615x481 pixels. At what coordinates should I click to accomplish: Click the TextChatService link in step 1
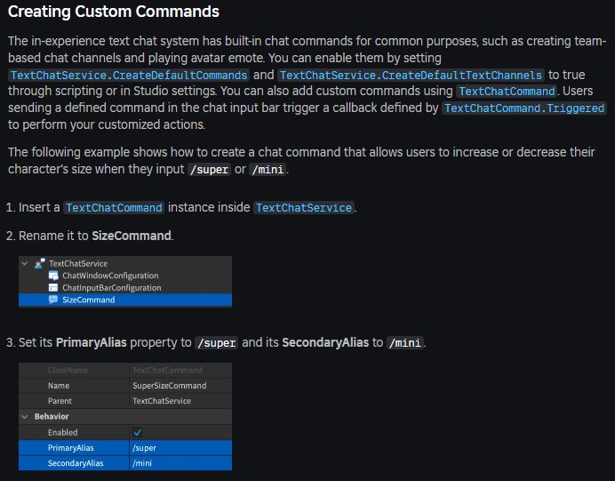point(303,207)
